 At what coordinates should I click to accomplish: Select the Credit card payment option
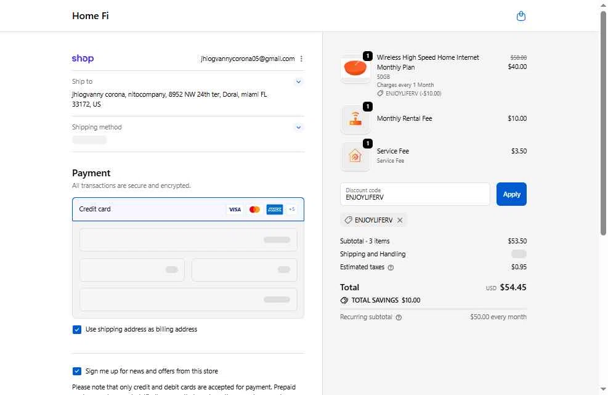95,209
